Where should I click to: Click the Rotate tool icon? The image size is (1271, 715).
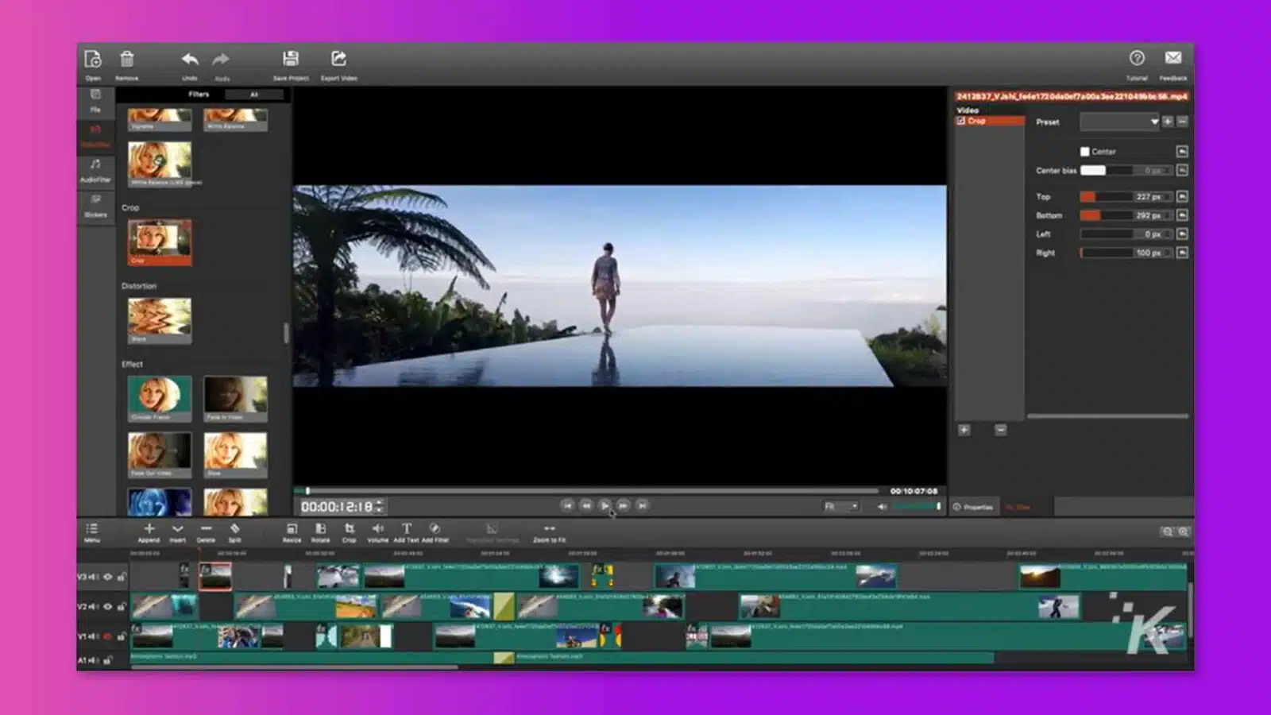coord(320,531)
